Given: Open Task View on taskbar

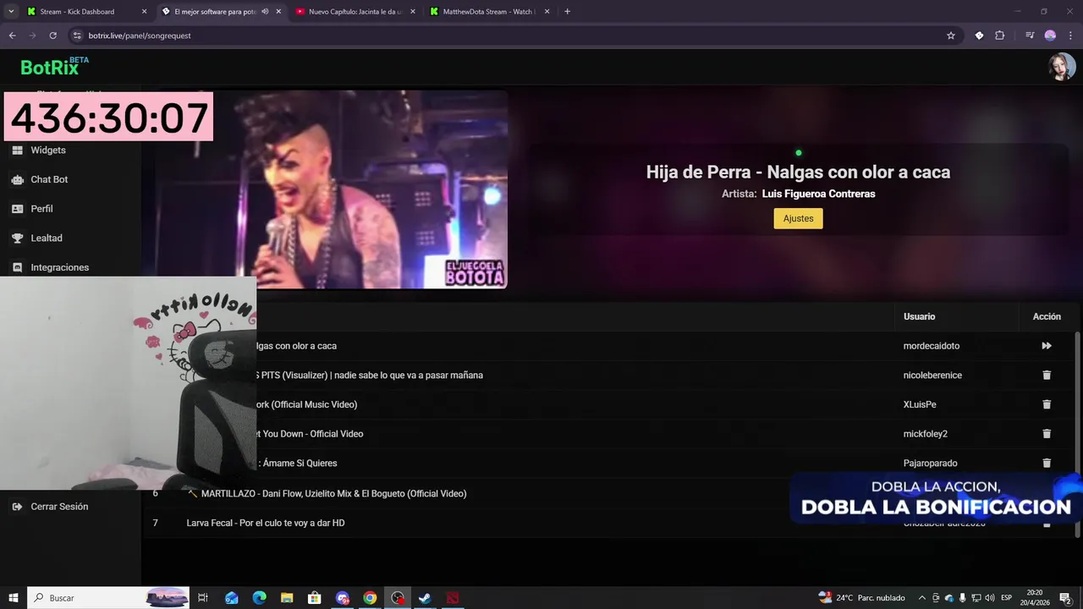Looking at the screenshot, I should tap(203, 598).
